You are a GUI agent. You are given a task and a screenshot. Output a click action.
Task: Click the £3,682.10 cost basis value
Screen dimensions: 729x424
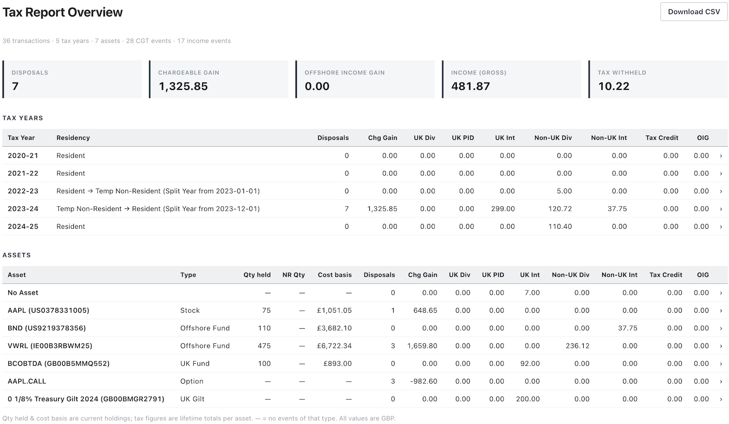tap(334, 328)
